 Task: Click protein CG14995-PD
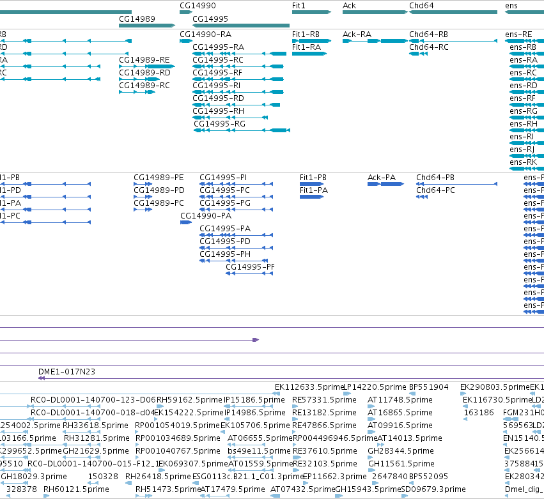237,248
